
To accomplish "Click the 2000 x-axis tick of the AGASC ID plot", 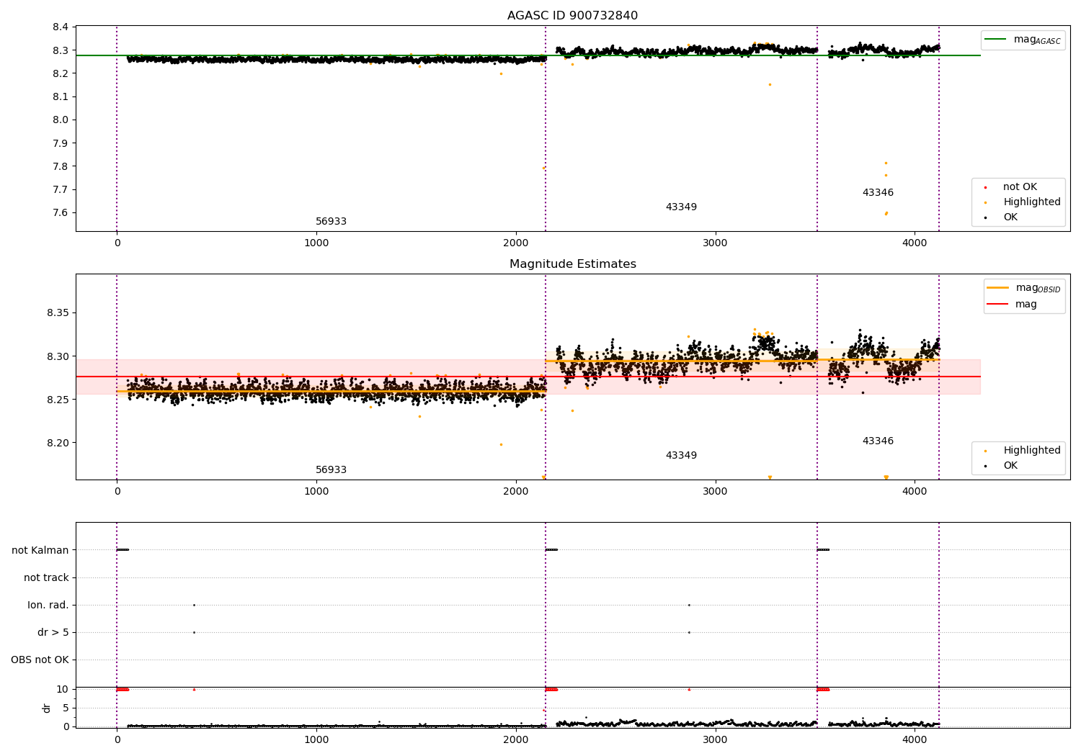I will click(516, 243).
